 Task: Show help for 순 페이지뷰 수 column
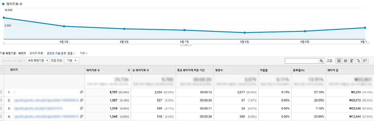[152, 70]
